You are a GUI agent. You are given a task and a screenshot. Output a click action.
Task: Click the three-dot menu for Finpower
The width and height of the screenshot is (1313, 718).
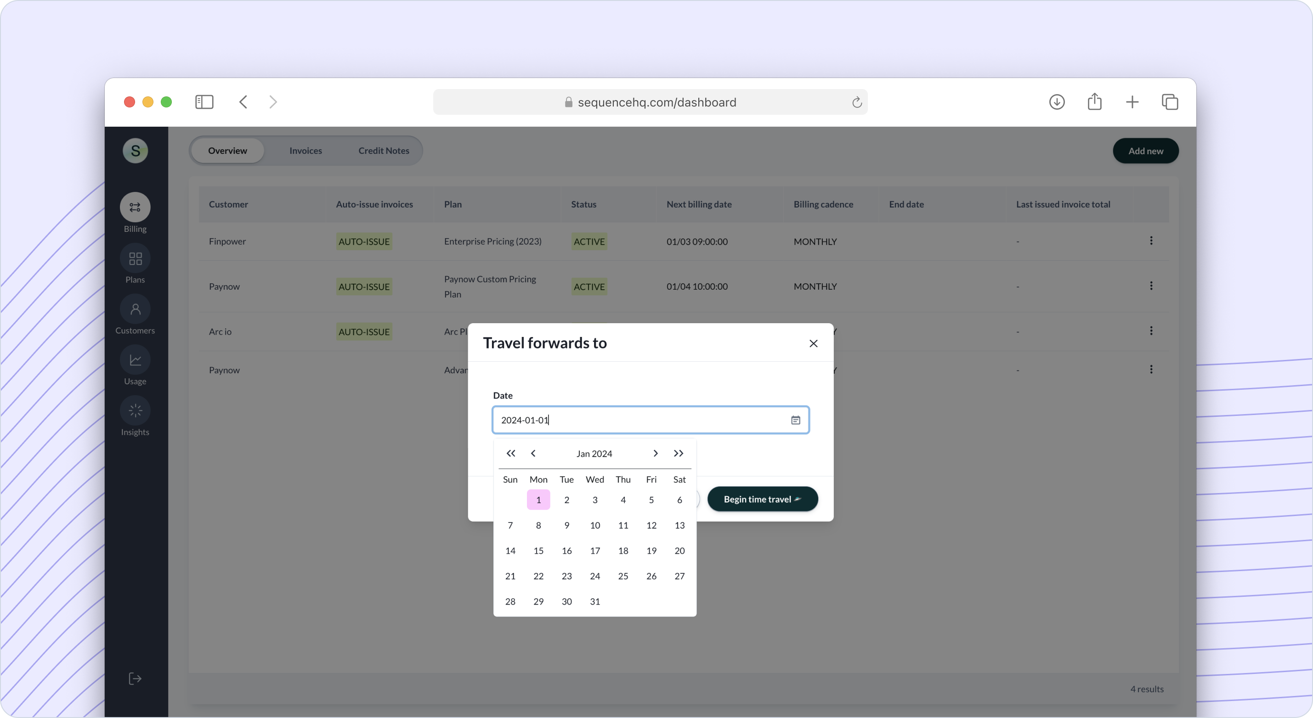click(1151, 241)
